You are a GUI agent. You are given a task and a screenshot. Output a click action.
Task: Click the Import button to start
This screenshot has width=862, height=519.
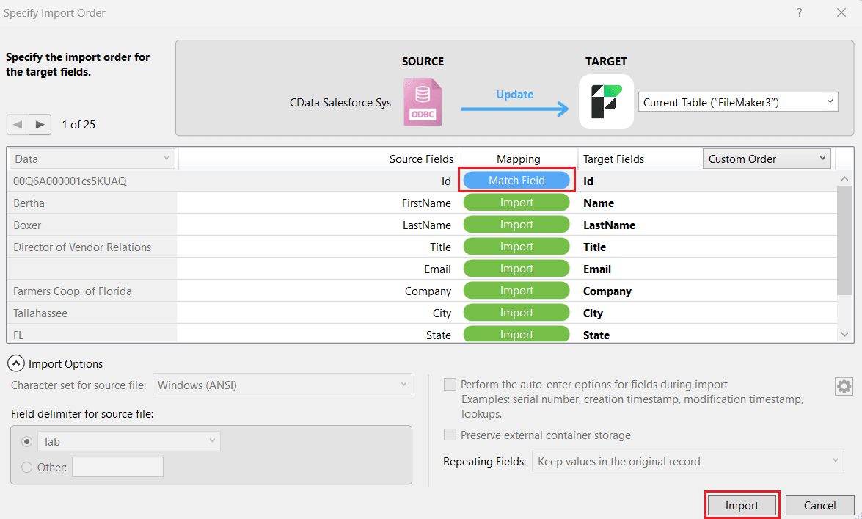742,505
